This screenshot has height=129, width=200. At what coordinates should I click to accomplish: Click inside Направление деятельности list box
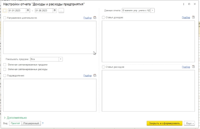pos(50,37)
